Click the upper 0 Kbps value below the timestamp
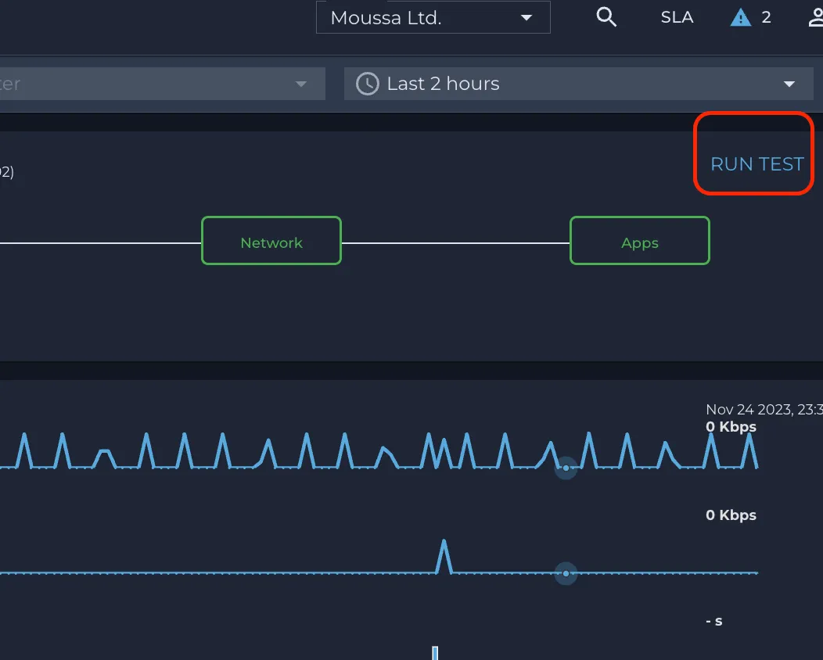This screenshot has width=823, height=660. [x=731, y=426]
